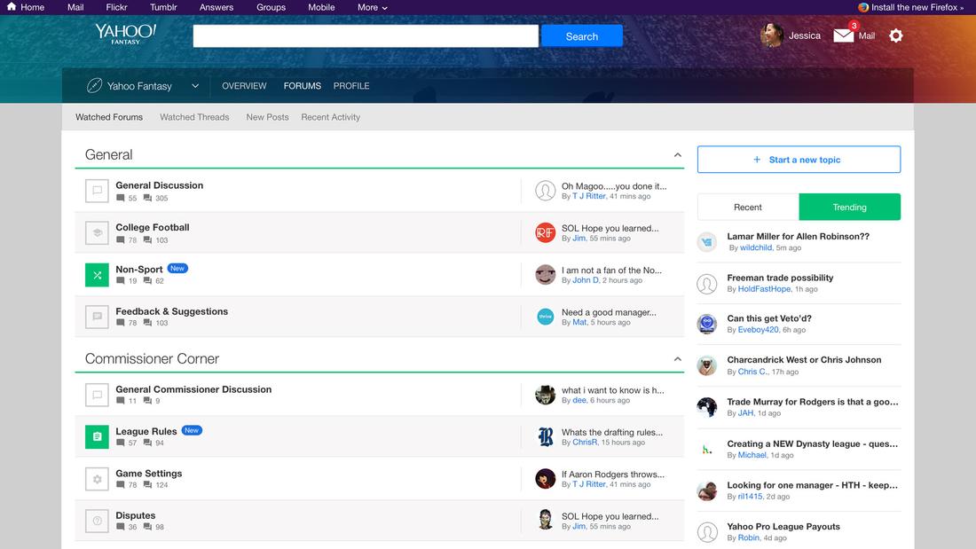The height and width of the screenshot is (549, 976).
Task: Click Start a new topic button
Action: click(799, 160)
